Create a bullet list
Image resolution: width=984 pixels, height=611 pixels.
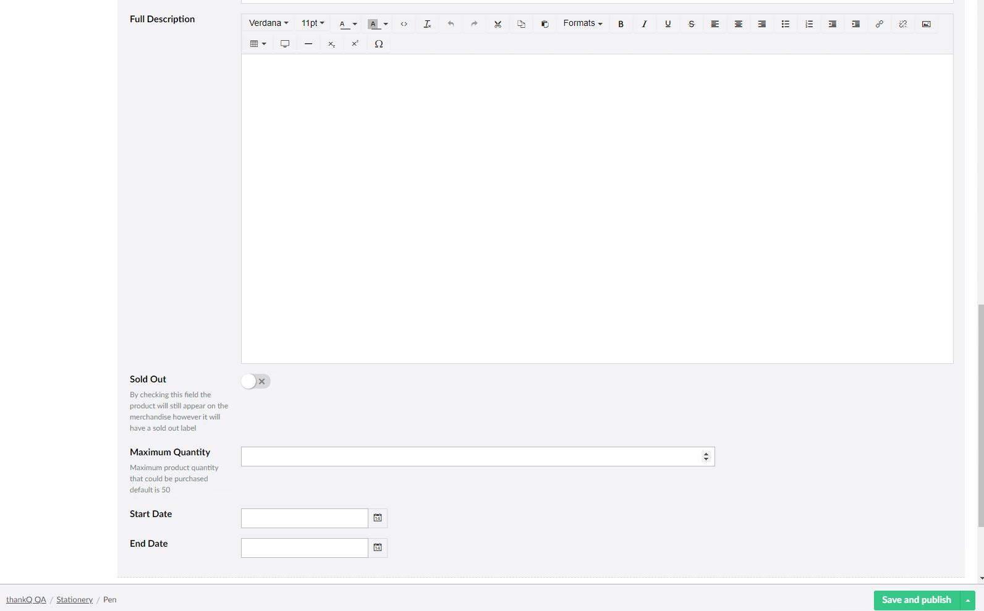coord(785,24)
